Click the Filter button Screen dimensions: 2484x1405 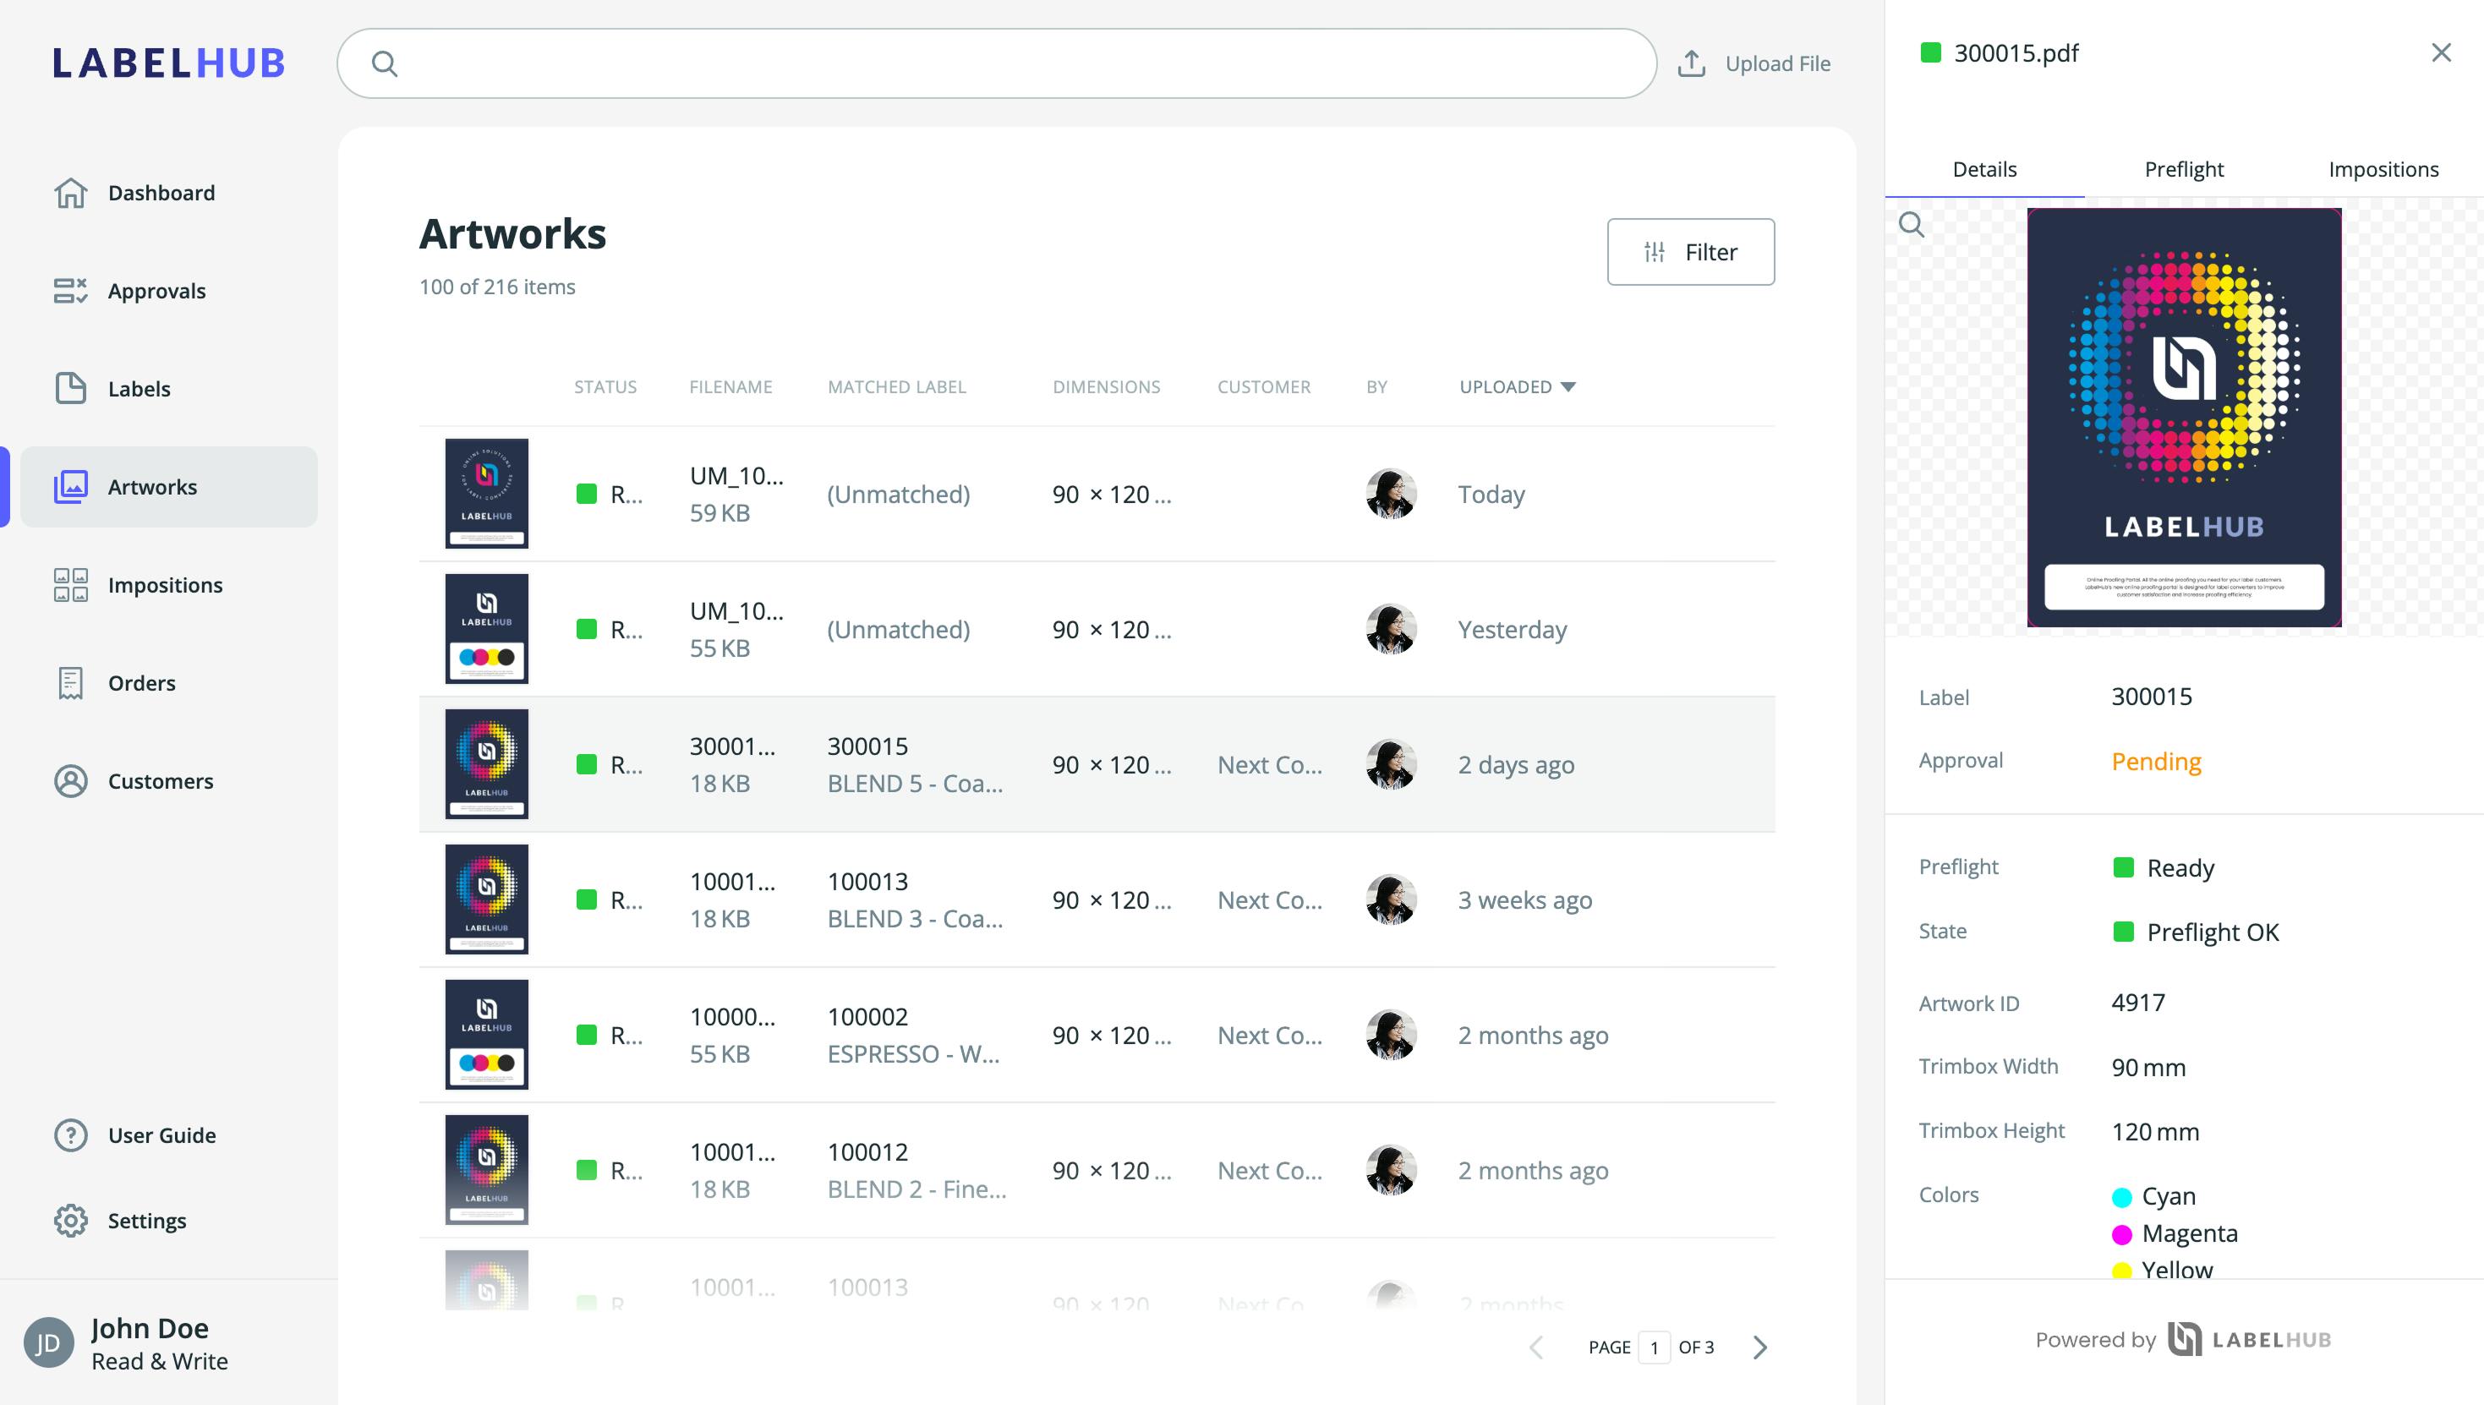click(x=1690, y=252)
